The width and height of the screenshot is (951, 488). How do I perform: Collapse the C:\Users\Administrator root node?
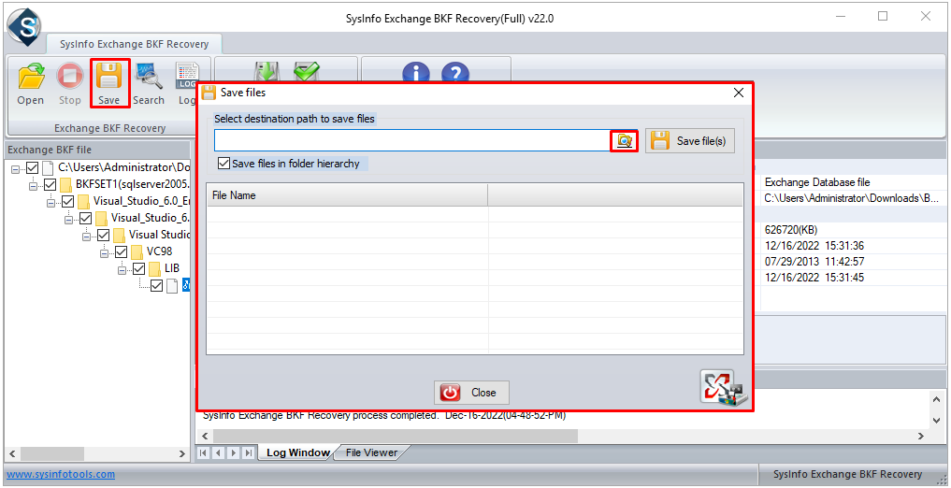coord(16,168)
